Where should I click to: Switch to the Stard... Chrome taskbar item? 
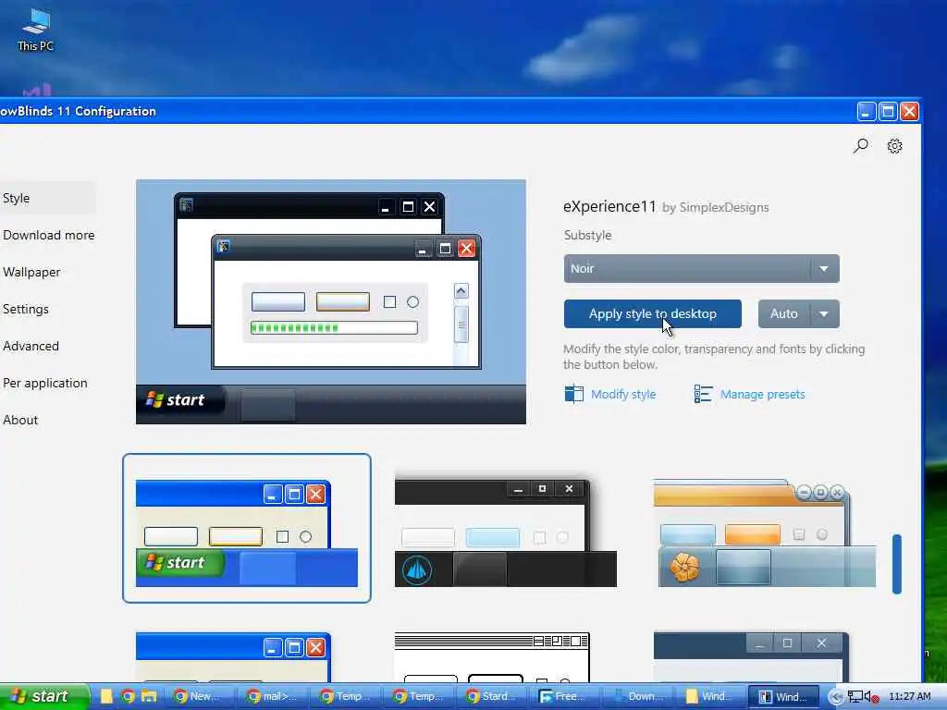(x=490, y=696)
